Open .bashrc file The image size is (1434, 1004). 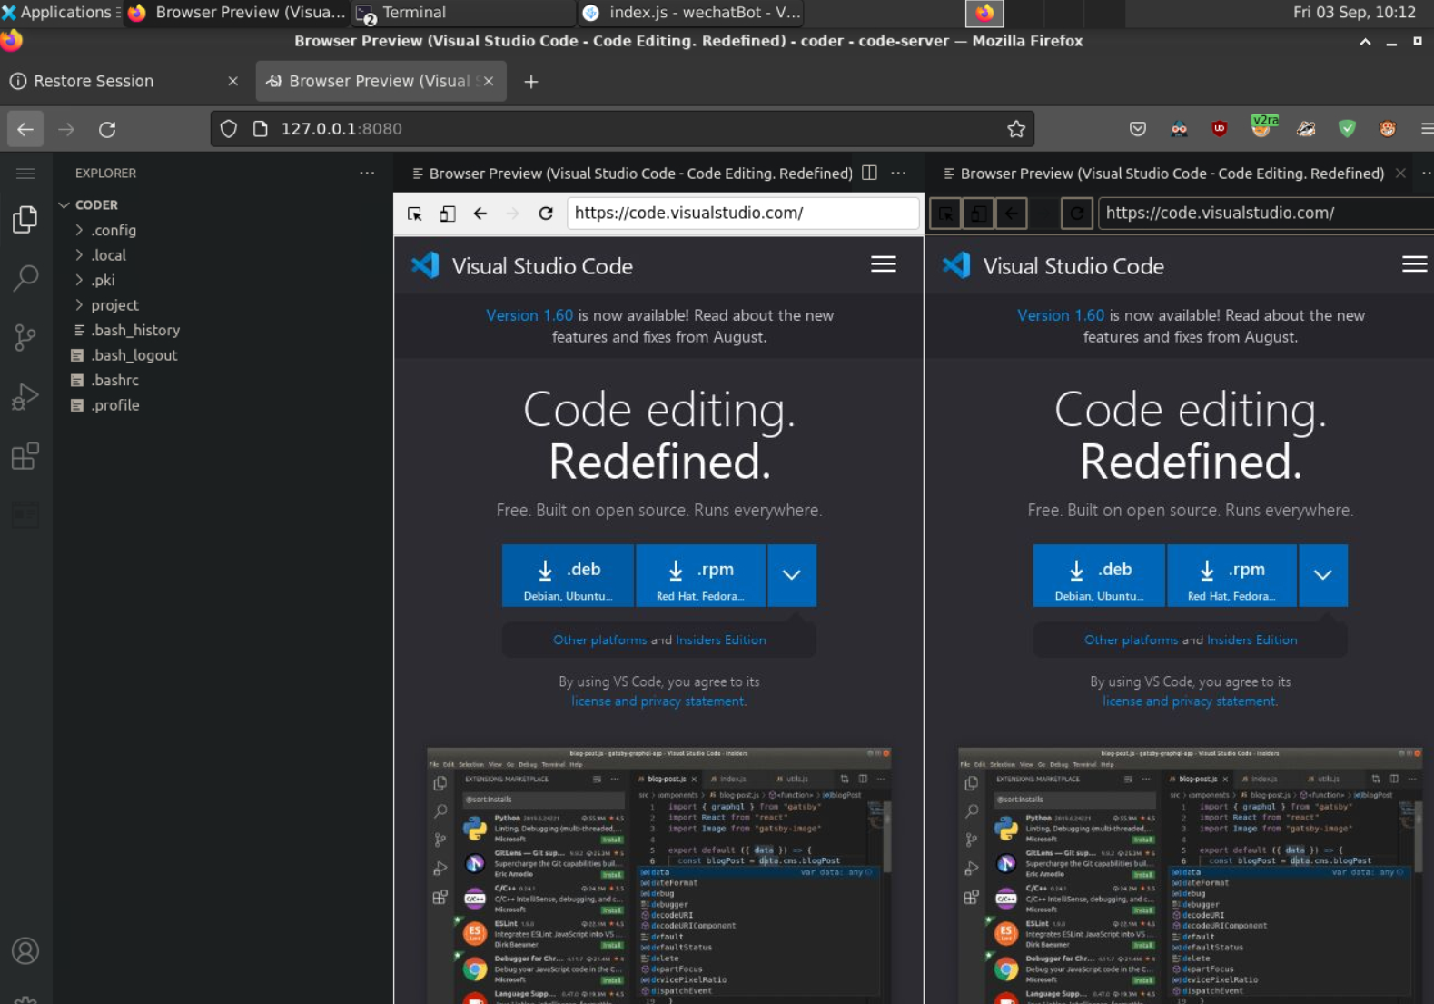[x=114, y=381]
